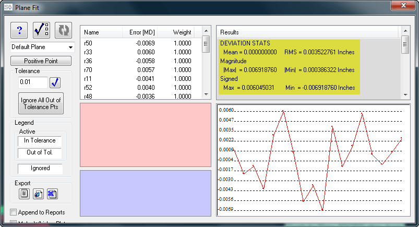Click the Ignored legend swatch

40,168
